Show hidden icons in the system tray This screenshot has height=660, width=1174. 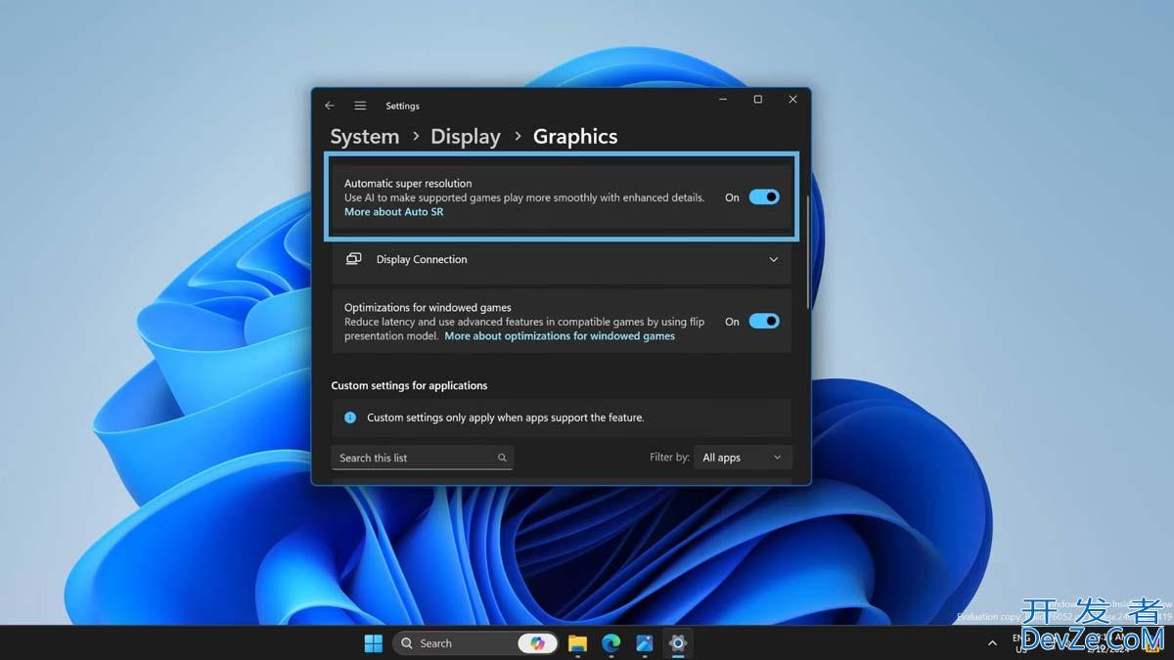click(x=992, y=642)
